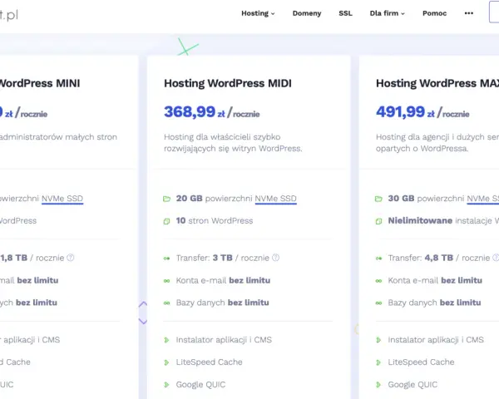Click arrow icon beside MIDI Google QUIC
The width and height of the screenshot is (499, 399).
pos(166,385)
